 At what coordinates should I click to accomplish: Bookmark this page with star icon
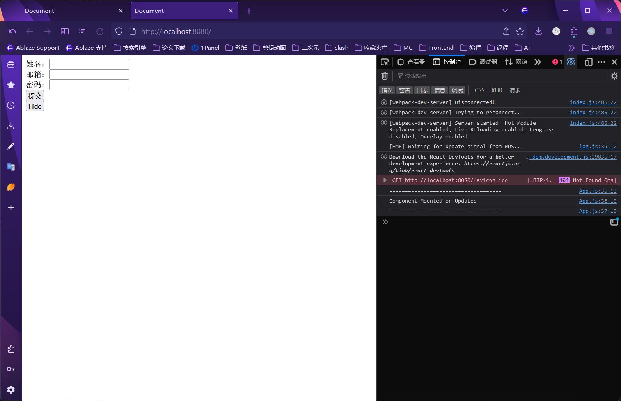[x=520, y=32]
